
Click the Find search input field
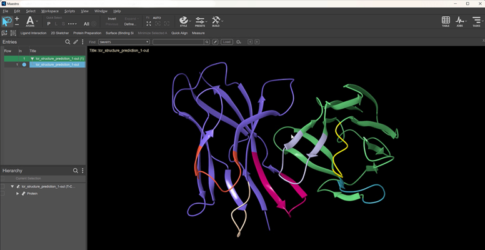point(178,42)
